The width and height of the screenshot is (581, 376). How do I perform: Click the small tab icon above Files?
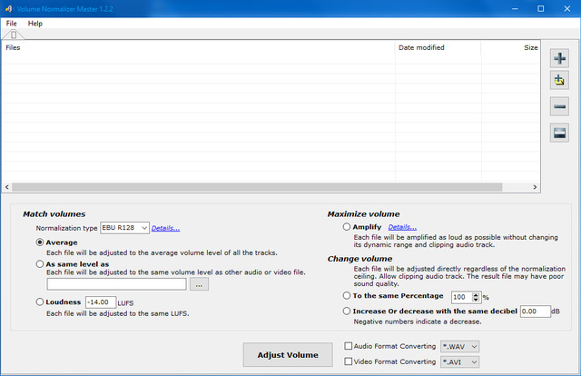point(14,35)
